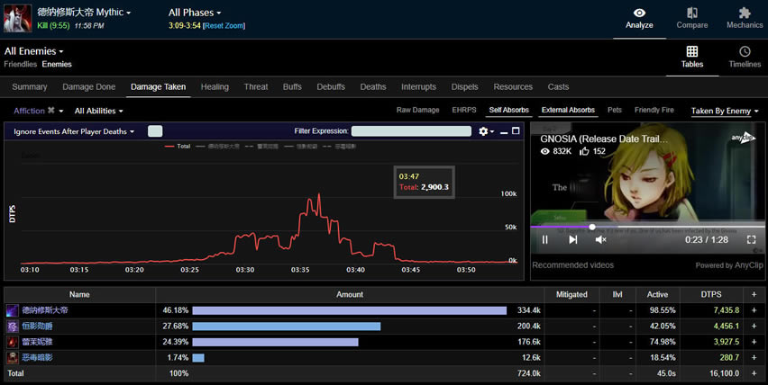The image size is (768, 385).
Task: Enable the Raw Damage option
Action: click(417, 111)
